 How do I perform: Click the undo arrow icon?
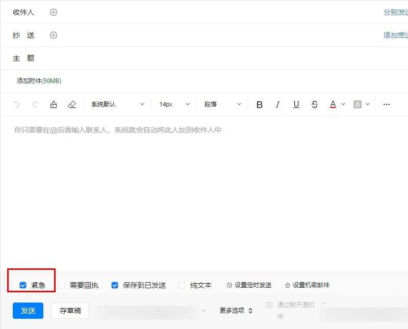click(17, 104)
